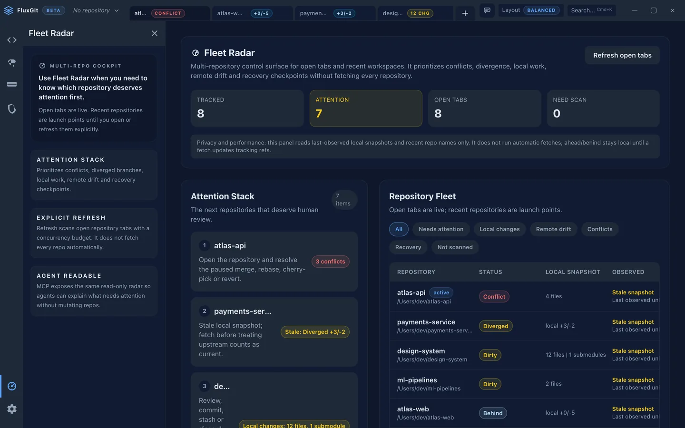The width and height of the screenshot is (685, 428).
Task: Select the All filter chip
Action: tap(399, 229)
